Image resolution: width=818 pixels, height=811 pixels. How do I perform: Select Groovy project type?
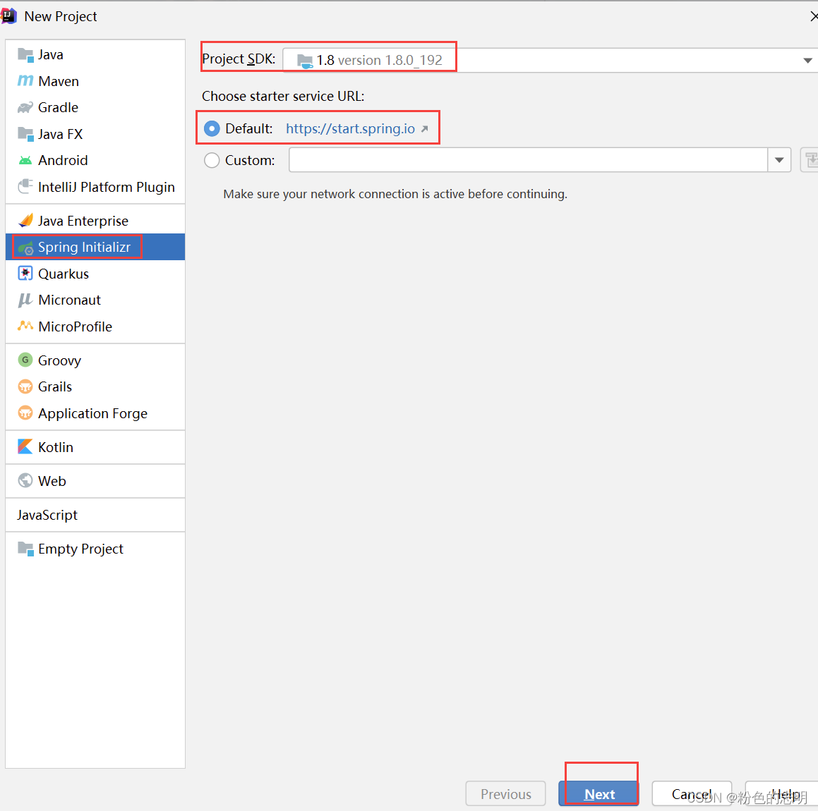pos(95,360)
